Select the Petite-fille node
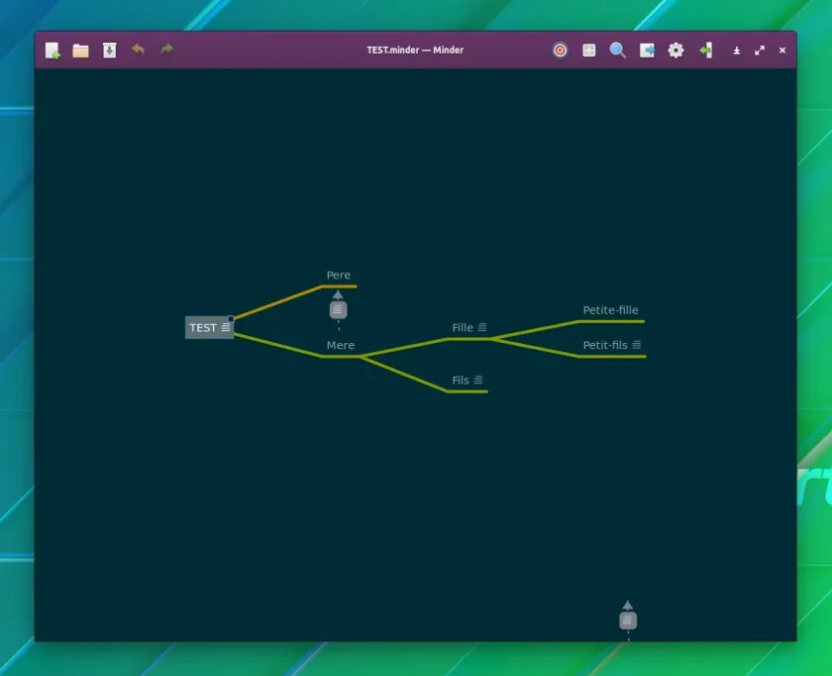This screenshot has height=676, width=832. (610, 310)
